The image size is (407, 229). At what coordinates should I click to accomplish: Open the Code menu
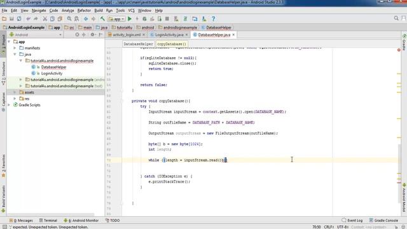point(53,11)
